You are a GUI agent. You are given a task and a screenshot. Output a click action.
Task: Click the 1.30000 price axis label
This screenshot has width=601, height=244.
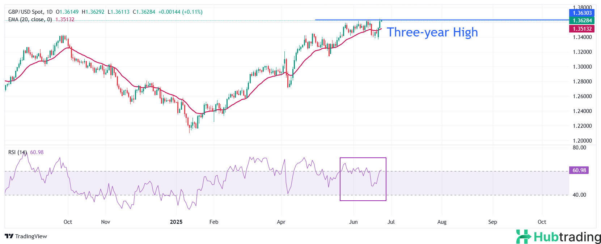(582, 67)
